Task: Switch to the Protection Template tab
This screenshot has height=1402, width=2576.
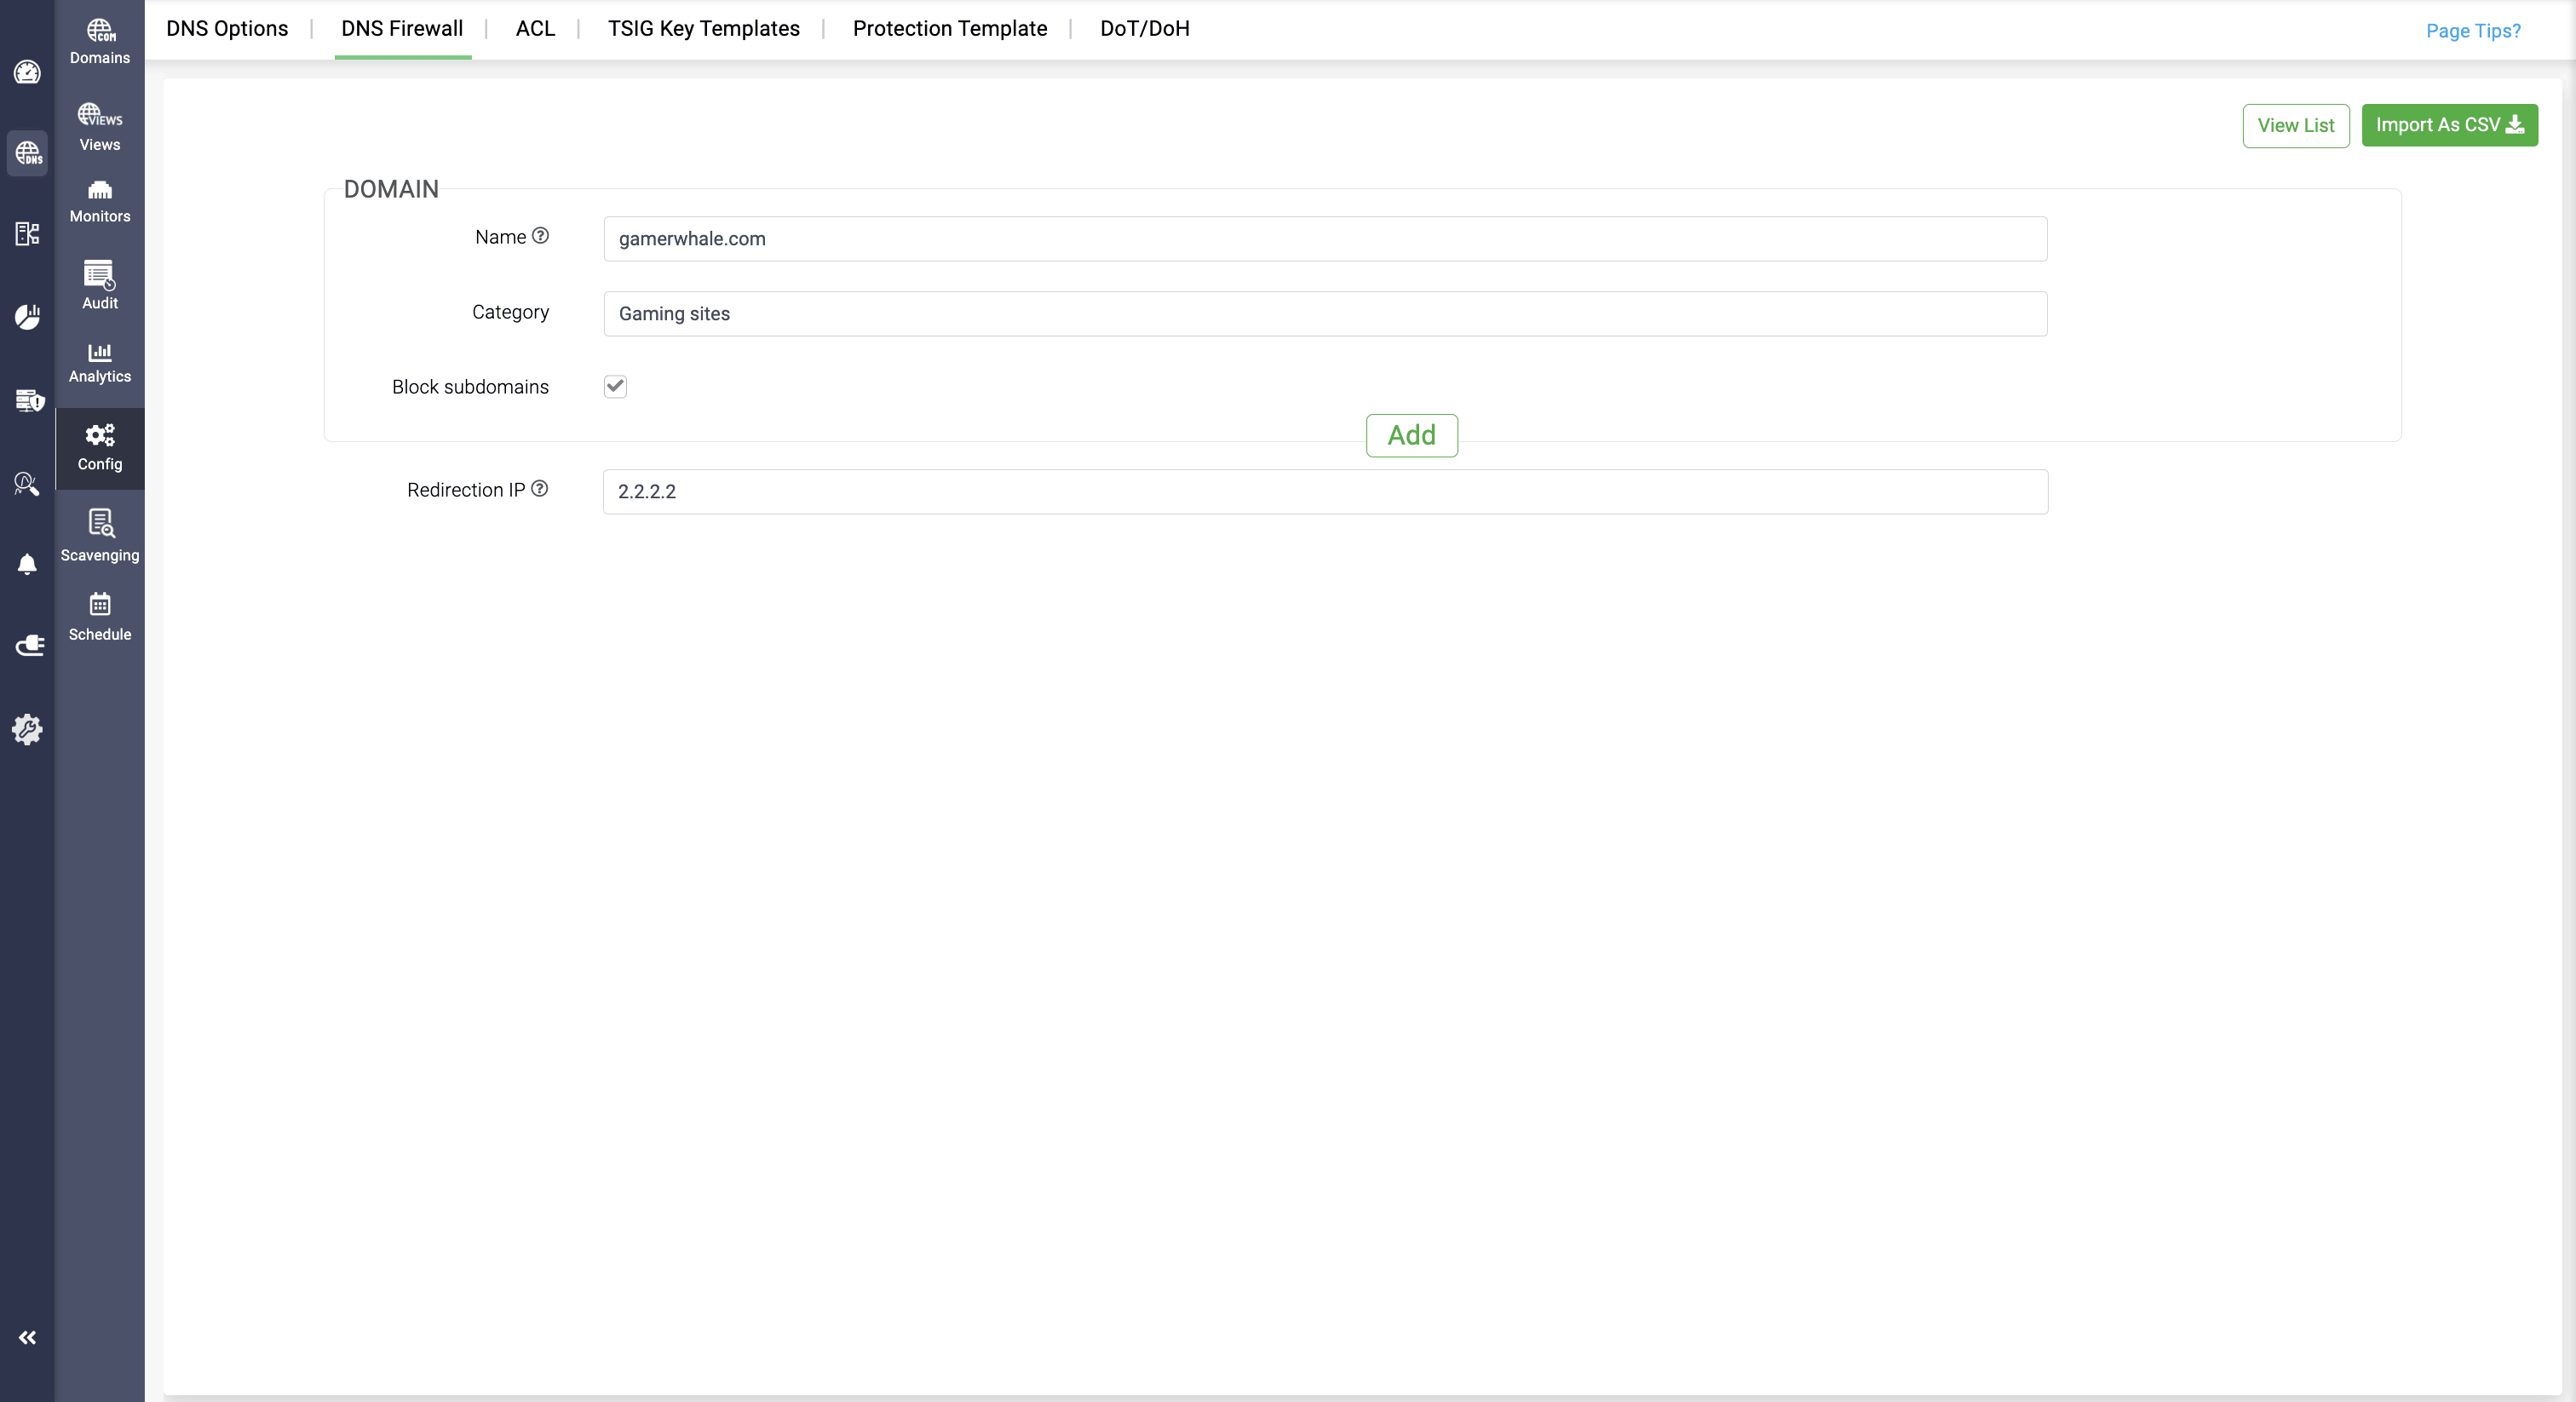Action: point(949,28)
